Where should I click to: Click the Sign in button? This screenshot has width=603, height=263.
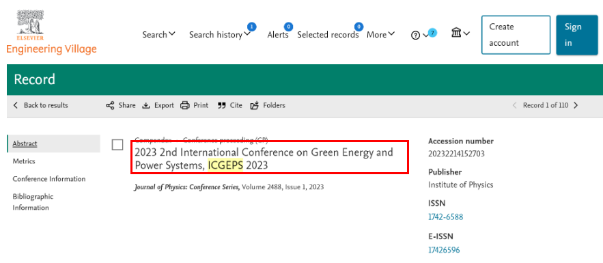pyautogui.click(x=577, y=35)
